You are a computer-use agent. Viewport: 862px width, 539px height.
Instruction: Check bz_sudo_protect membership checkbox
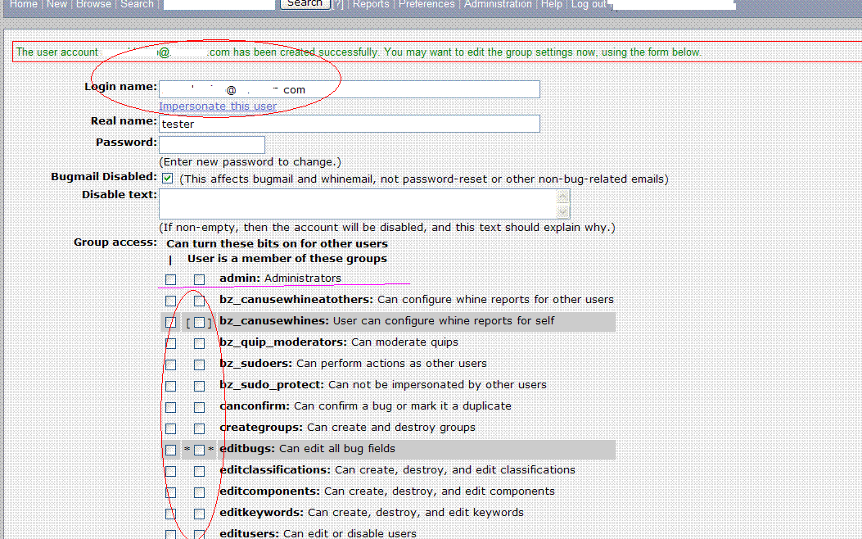click(x=199, y=386)
